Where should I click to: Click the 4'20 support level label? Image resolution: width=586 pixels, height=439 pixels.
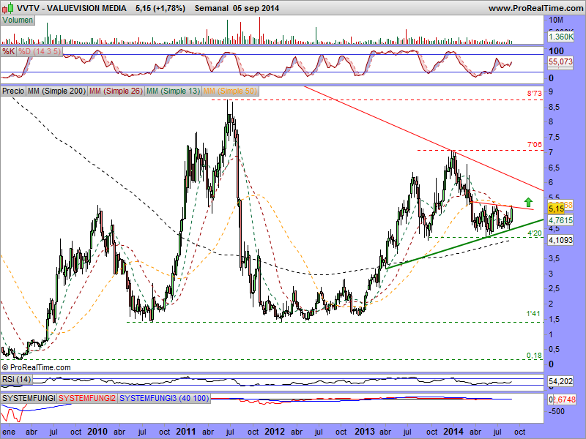[534, 233]
